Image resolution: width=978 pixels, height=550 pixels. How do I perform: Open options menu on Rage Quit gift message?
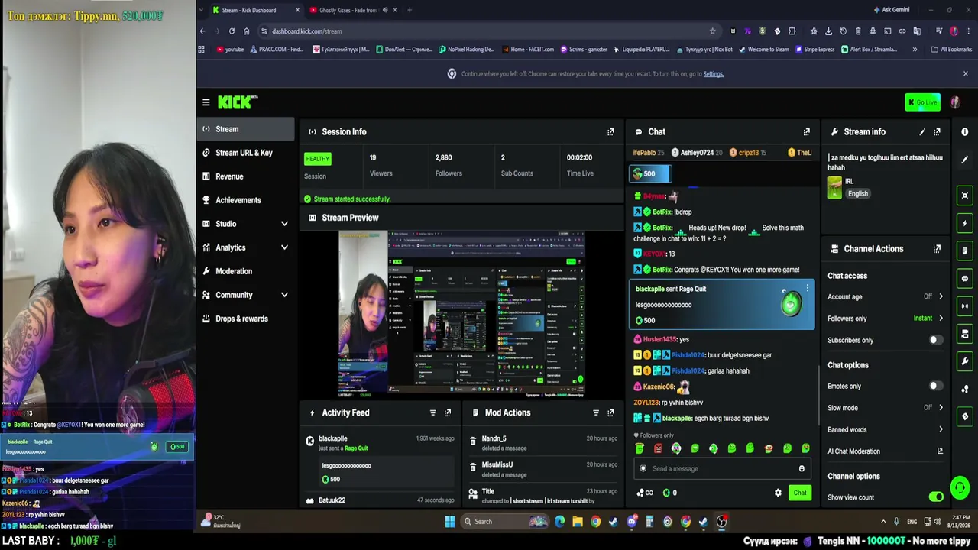(x=807, y=288)
